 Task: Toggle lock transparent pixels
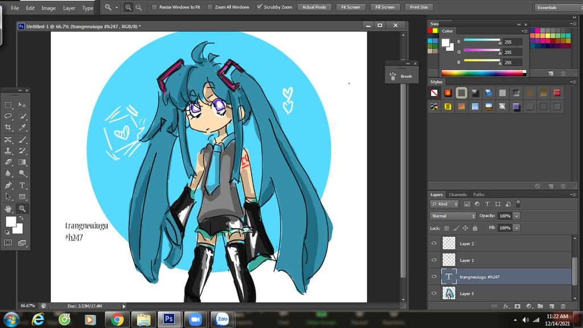[446, 228]
